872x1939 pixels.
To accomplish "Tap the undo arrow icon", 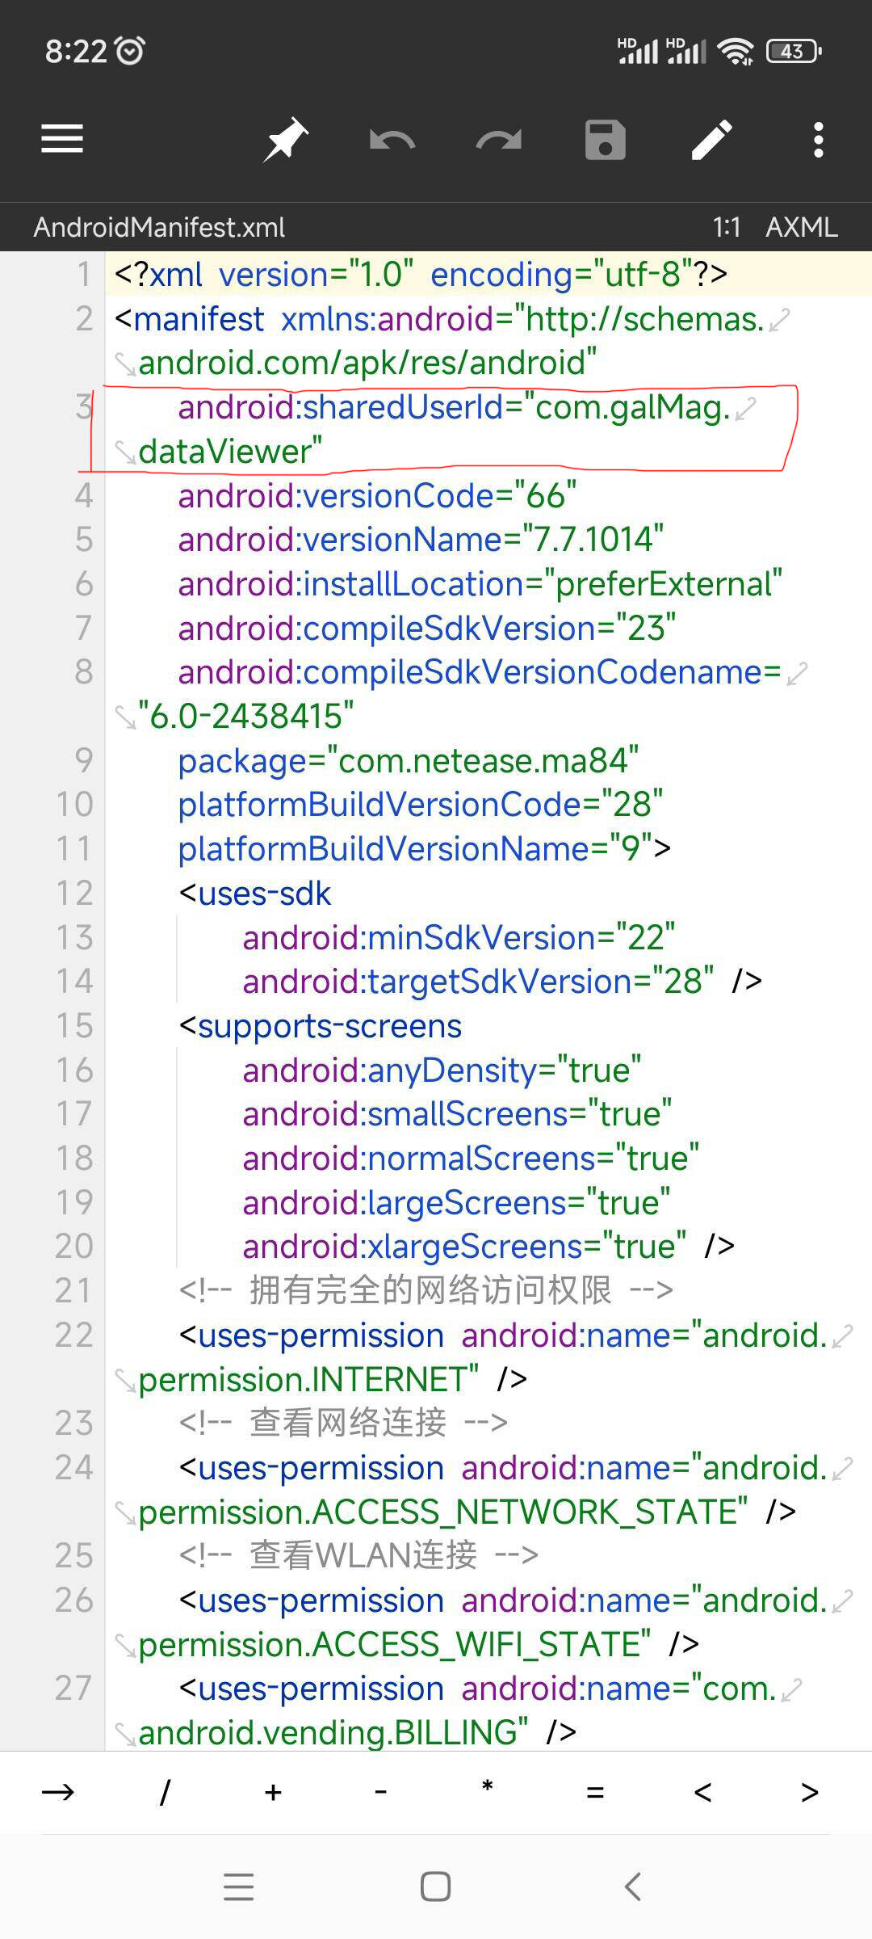I will (x=392, y=140).
